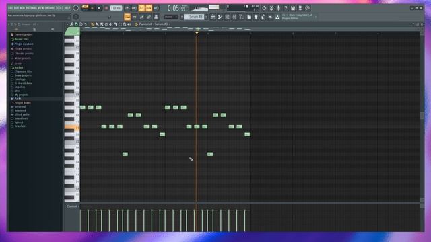Click the piano roll vertical scrollbar
This screenshot has height=242, width=431.
click(422, 115)
